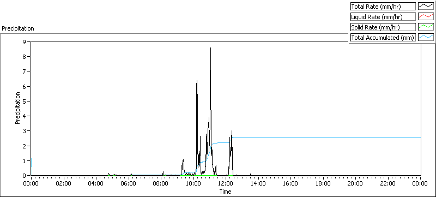
Task: Click the 18:00 time axis tick label
Action: click(323, 183)
